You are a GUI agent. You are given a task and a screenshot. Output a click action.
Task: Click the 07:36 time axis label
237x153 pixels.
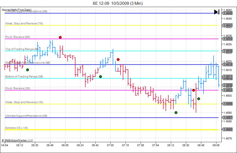(x=141, y=145)
